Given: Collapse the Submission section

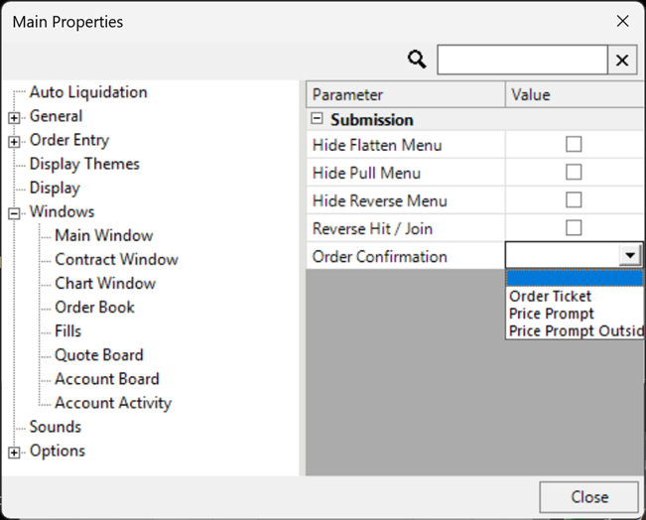Looking at the screenshot, I should pyautogui.click(x=318, y=119).
